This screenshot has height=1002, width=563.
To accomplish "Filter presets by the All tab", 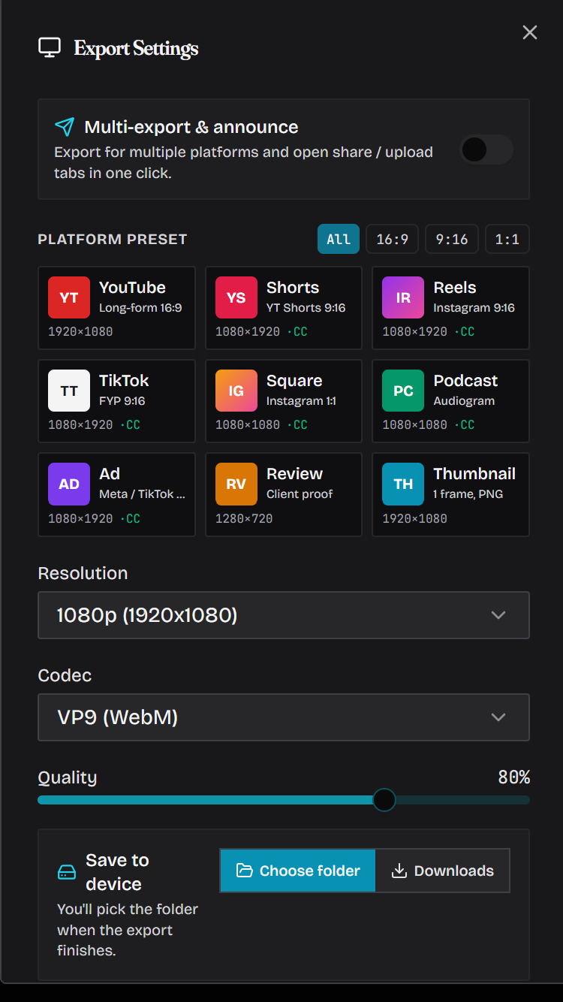I will click(x=339, y=239).
